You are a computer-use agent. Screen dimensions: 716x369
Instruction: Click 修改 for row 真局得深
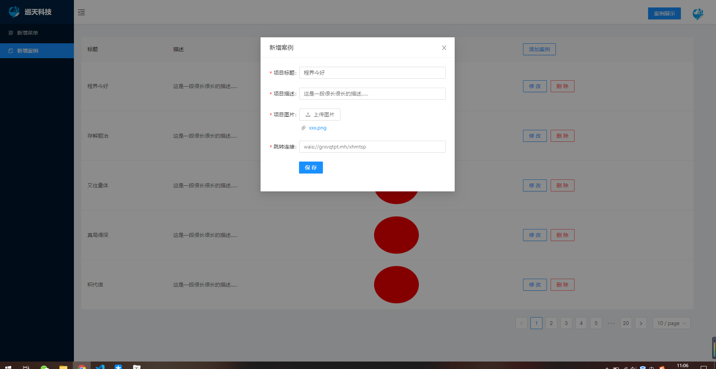pos(535,235)
